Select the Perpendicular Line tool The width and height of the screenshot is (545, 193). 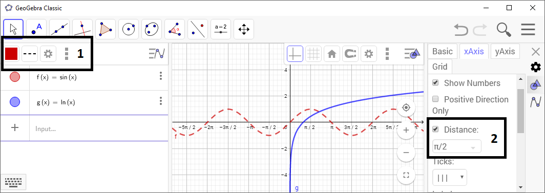pyautogui.click(x=82, y=29)
